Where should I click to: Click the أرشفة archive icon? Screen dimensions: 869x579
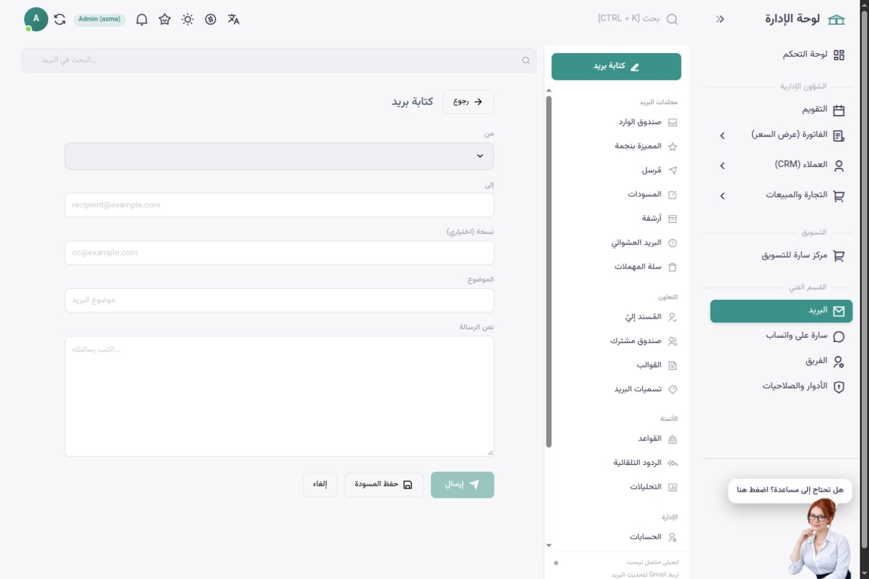[x=673, y=219]
